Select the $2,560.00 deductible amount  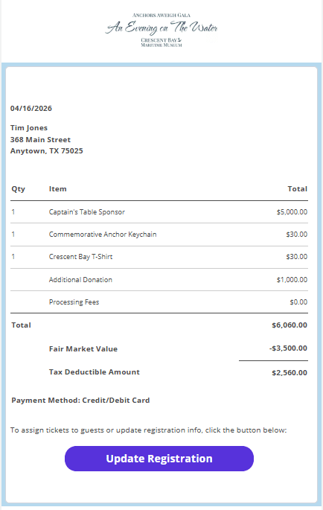coord(290,373)
